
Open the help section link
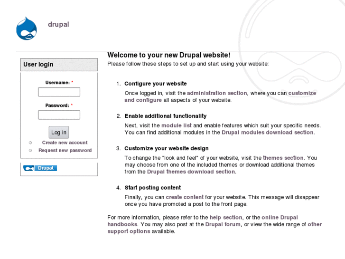coord(226,218)
